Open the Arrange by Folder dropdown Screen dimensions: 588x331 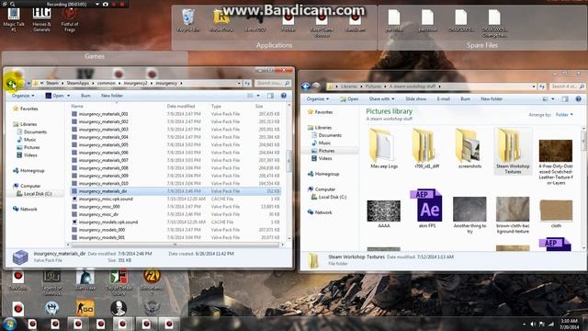[564, 115]
